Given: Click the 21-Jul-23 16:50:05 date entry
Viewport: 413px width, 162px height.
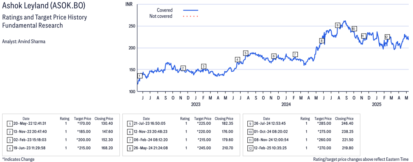Looking at the screenshot, I should point(150,123).
